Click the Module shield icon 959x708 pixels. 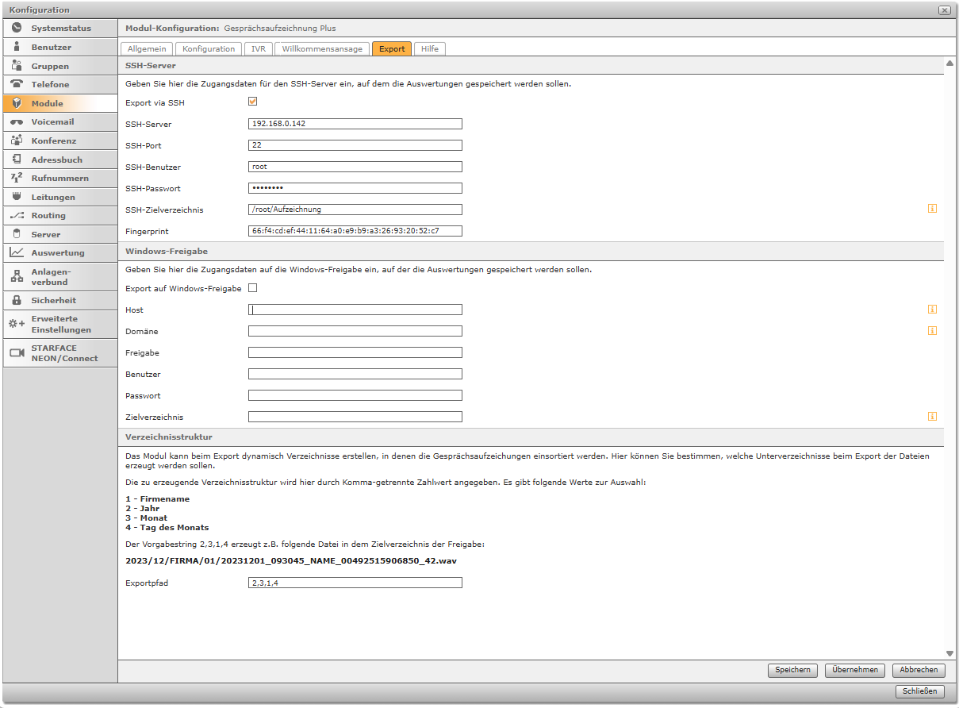coord(17,103)
